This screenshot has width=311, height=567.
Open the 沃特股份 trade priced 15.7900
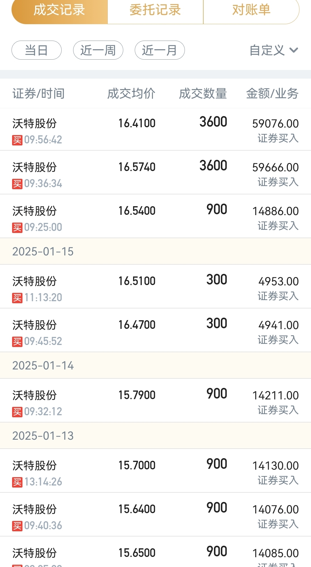coord(155,401)
